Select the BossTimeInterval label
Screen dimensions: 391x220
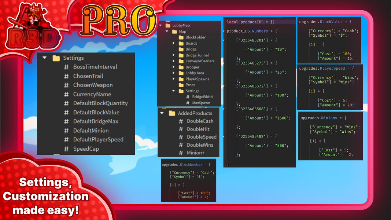click(x=95, y=67)
